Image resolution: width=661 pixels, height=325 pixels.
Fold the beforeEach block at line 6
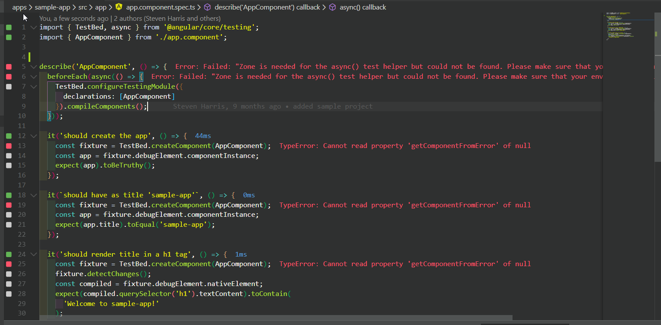pos(34,77)
